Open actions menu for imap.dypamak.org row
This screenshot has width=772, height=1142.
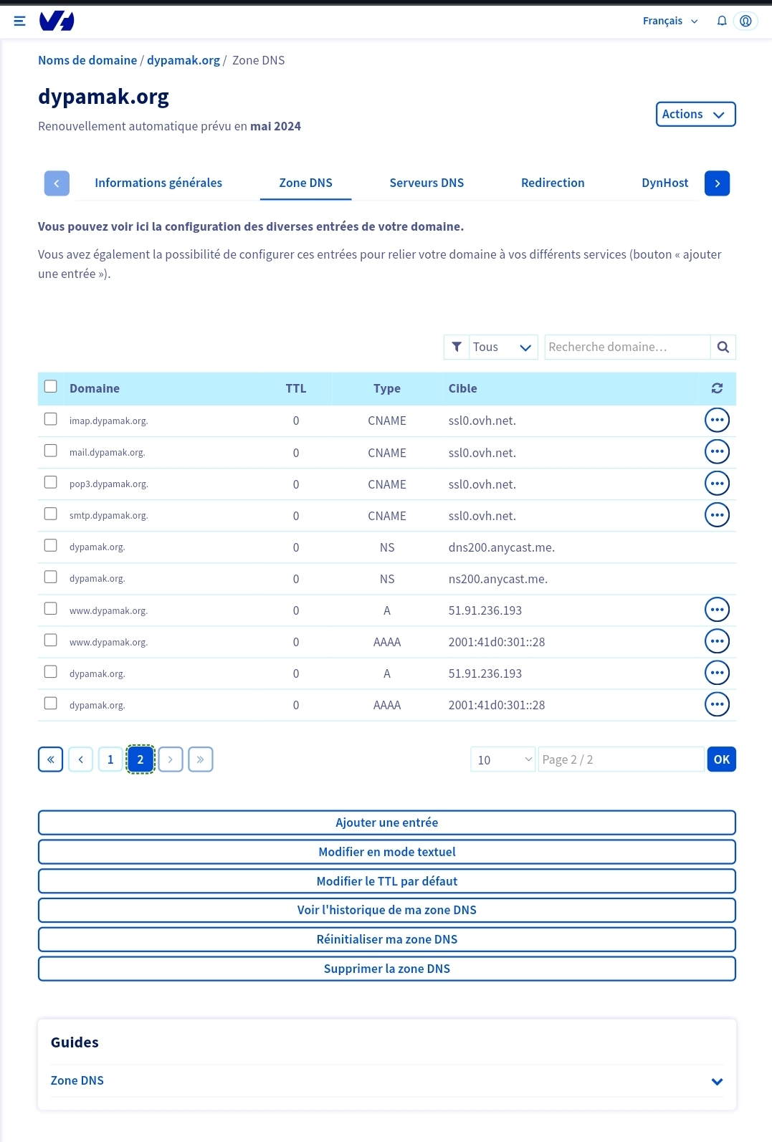(717, 421)
